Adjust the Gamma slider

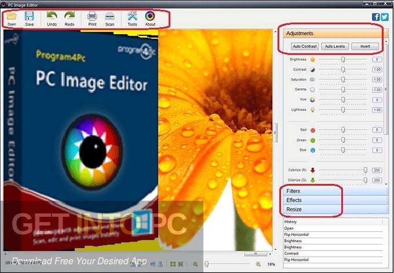[343, 90]
